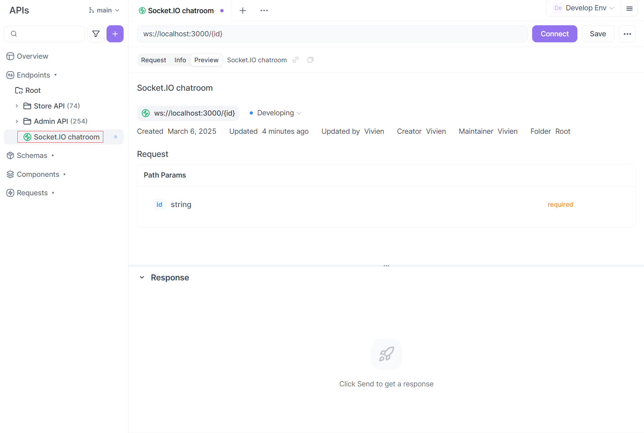Viewport: 644px width, 433px height.
Task: Click the Overview icon in sidebar
Action: pyautogui.click(x=10, y=56)
